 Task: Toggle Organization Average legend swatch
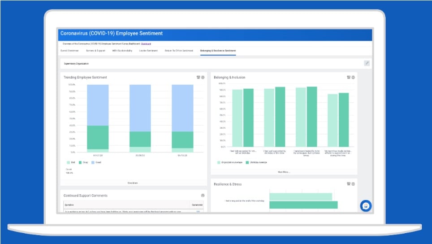tap(219, 163)
